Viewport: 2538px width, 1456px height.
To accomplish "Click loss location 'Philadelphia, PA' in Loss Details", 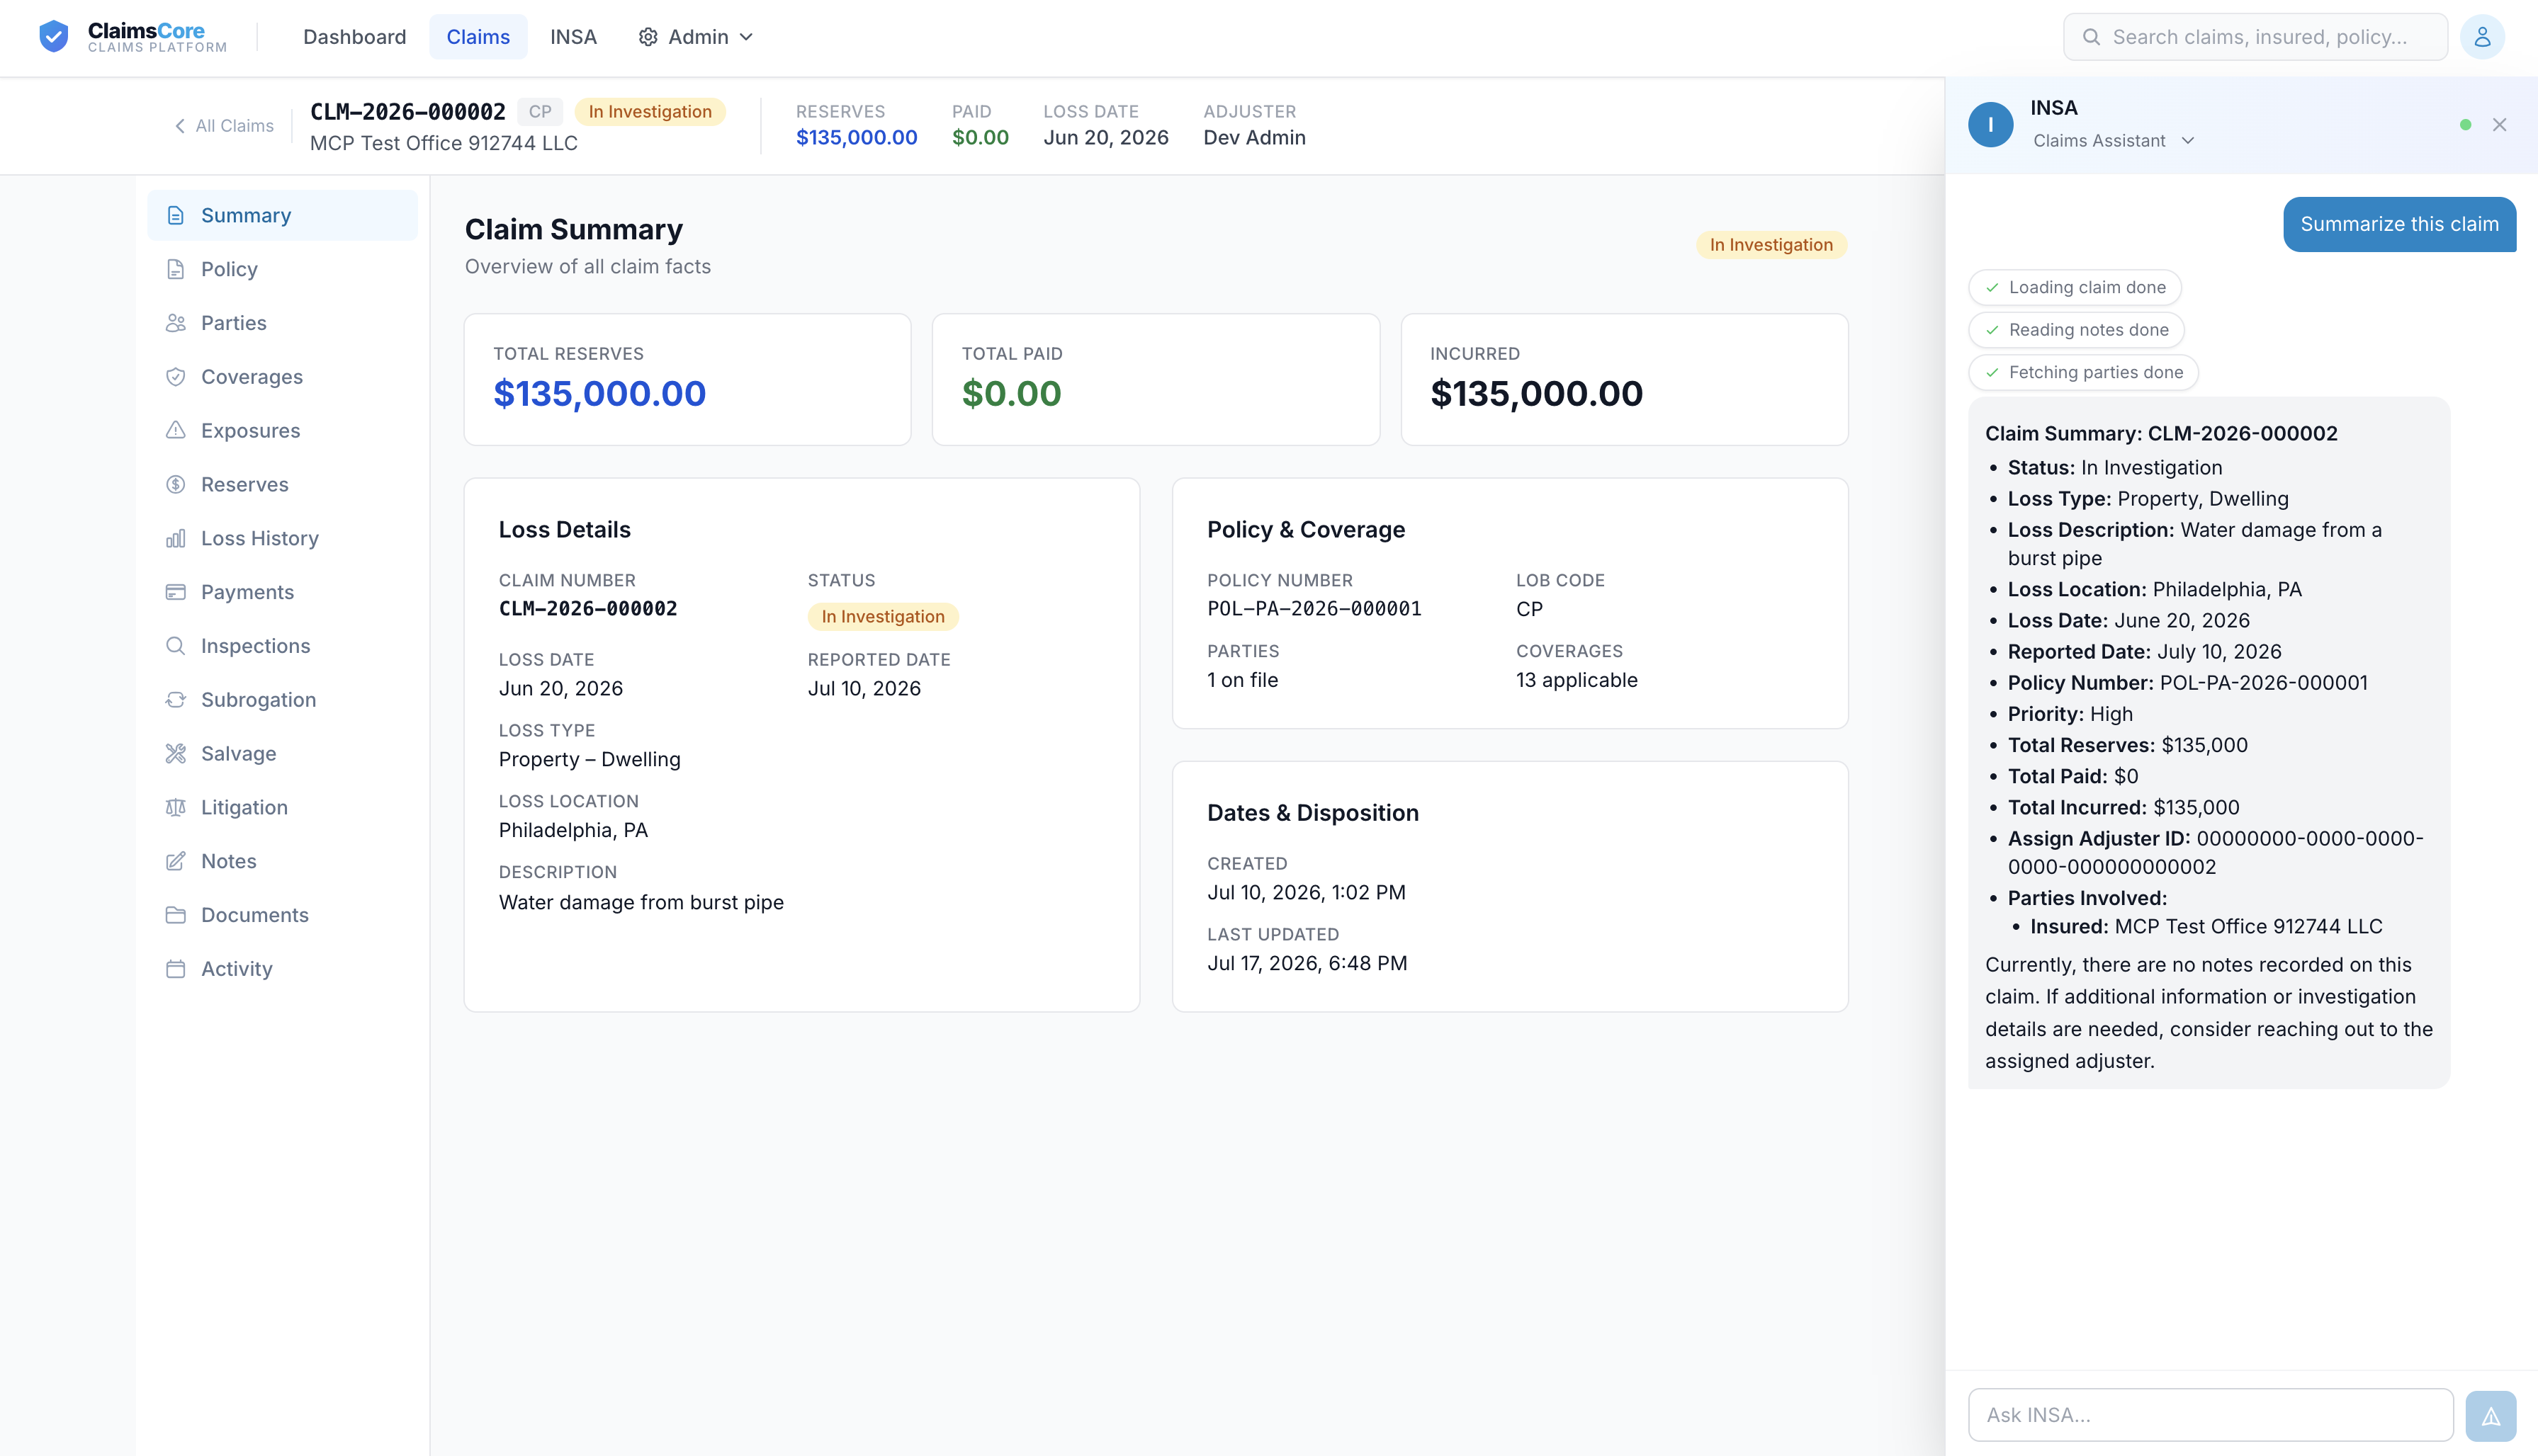I will [x=573, y=831].
